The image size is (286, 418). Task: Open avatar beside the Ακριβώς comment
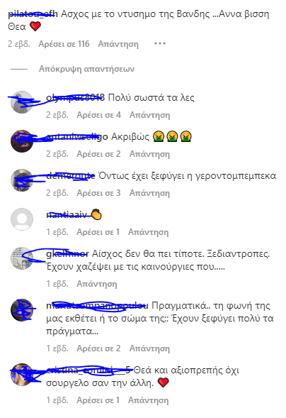[22, 141]
